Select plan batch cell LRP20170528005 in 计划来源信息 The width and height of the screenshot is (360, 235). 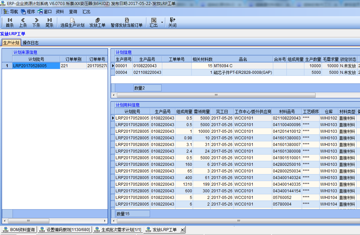[x=36, y=66]
